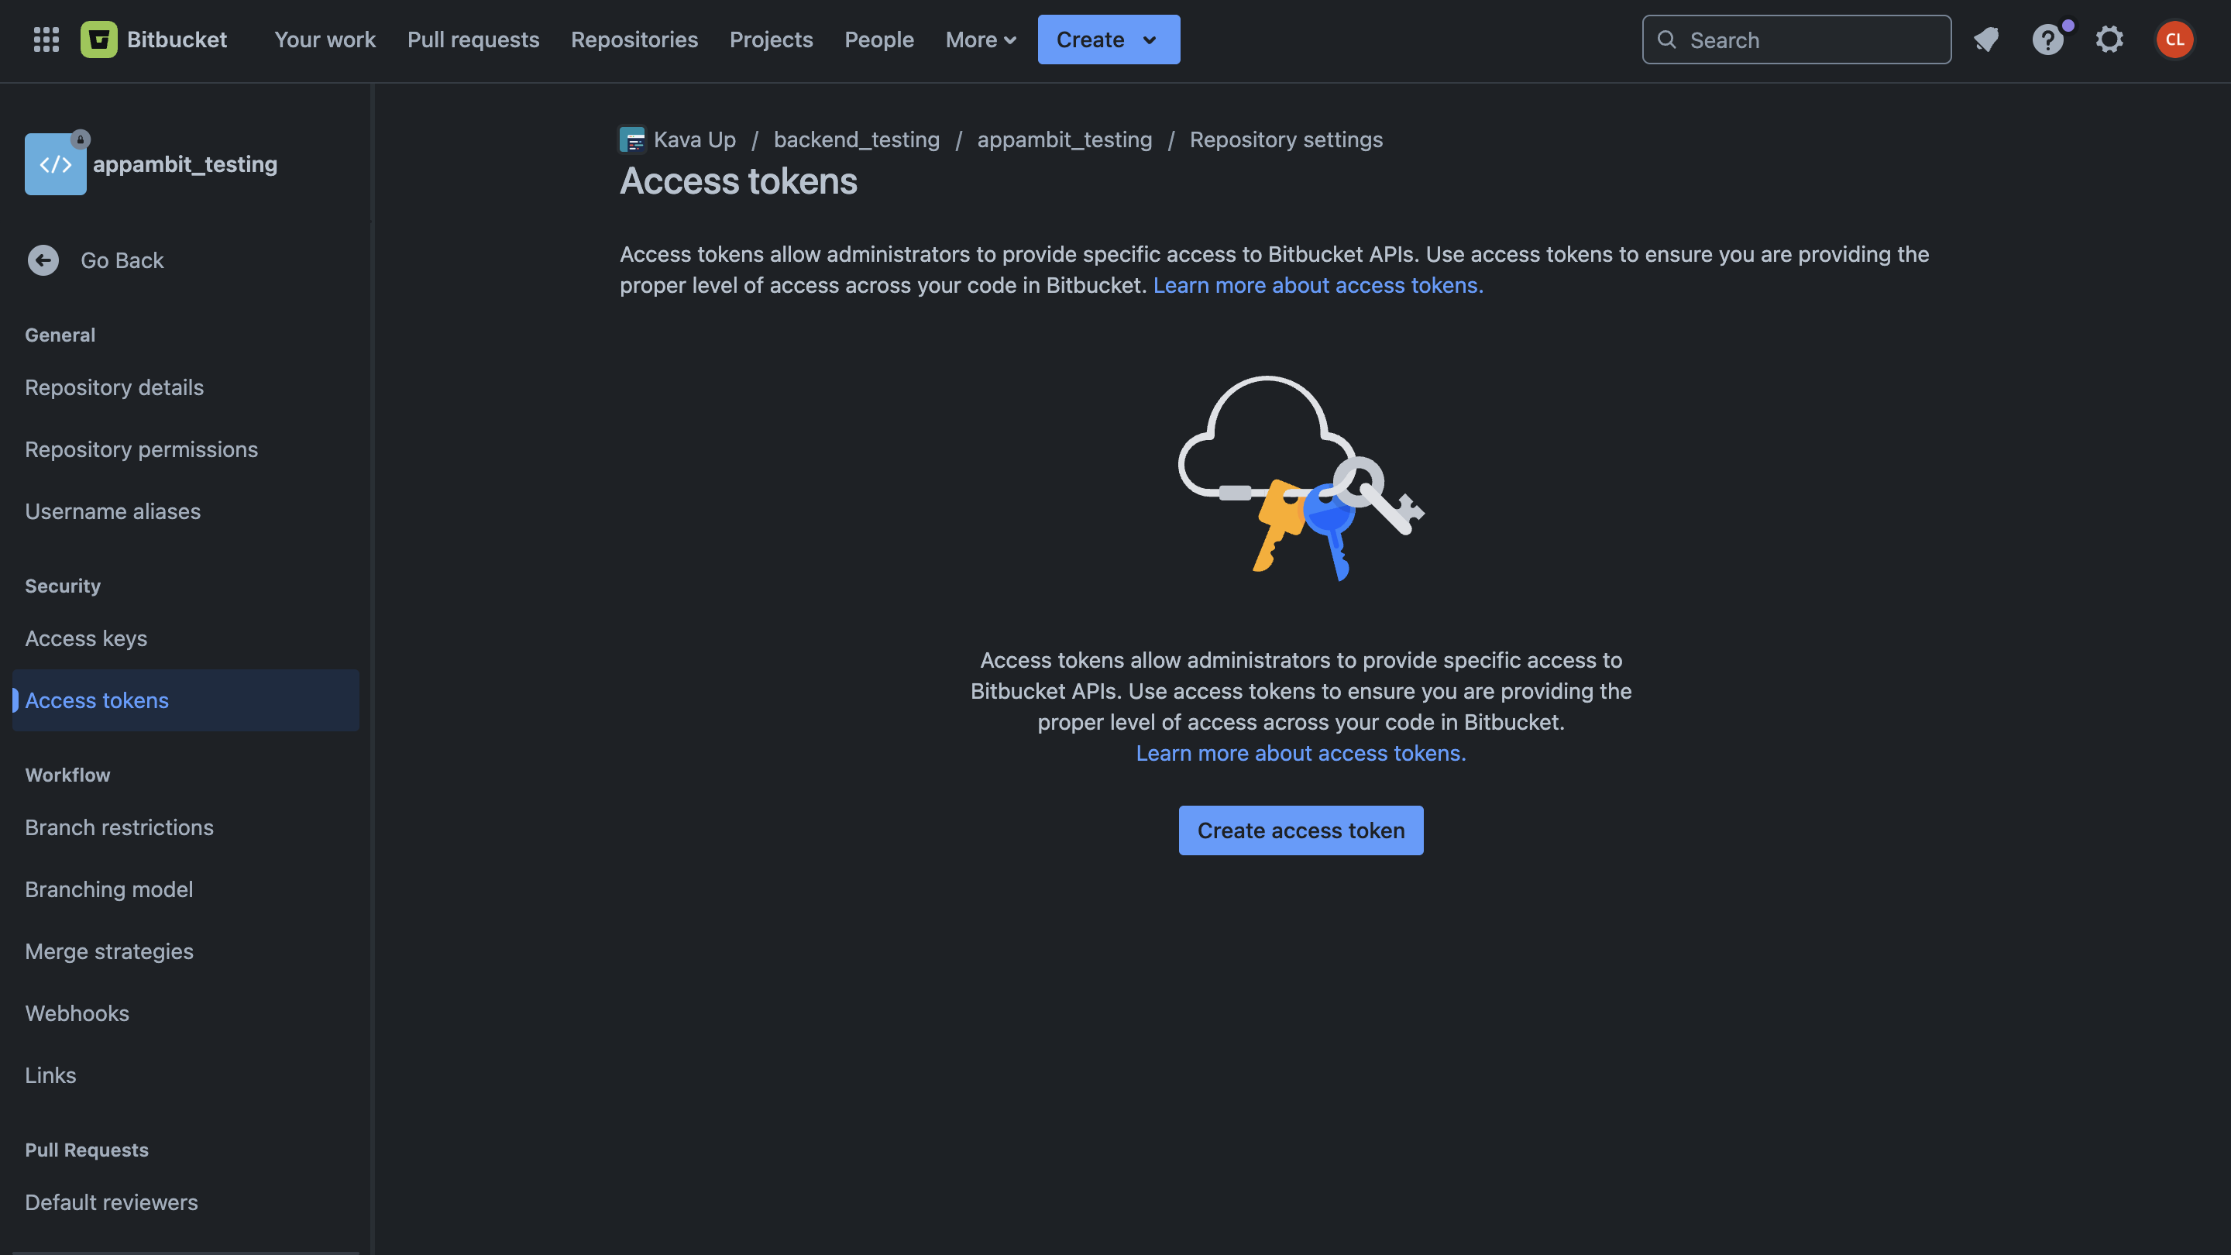Open the settings gear icon
2231x1255 pixels.
pos(2109,39)
